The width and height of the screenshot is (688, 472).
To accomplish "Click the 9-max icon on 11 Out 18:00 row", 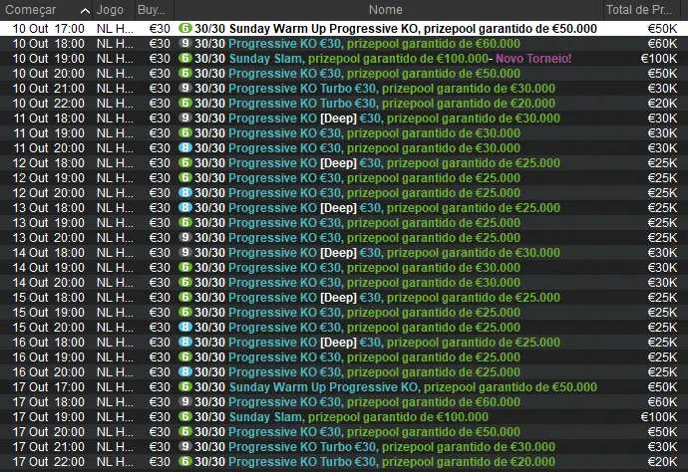I will coord(185,118).
